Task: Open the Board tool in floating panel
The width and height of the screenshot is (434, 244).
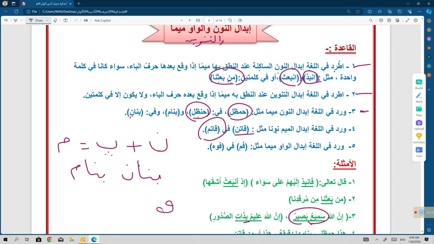Action: 419,84
